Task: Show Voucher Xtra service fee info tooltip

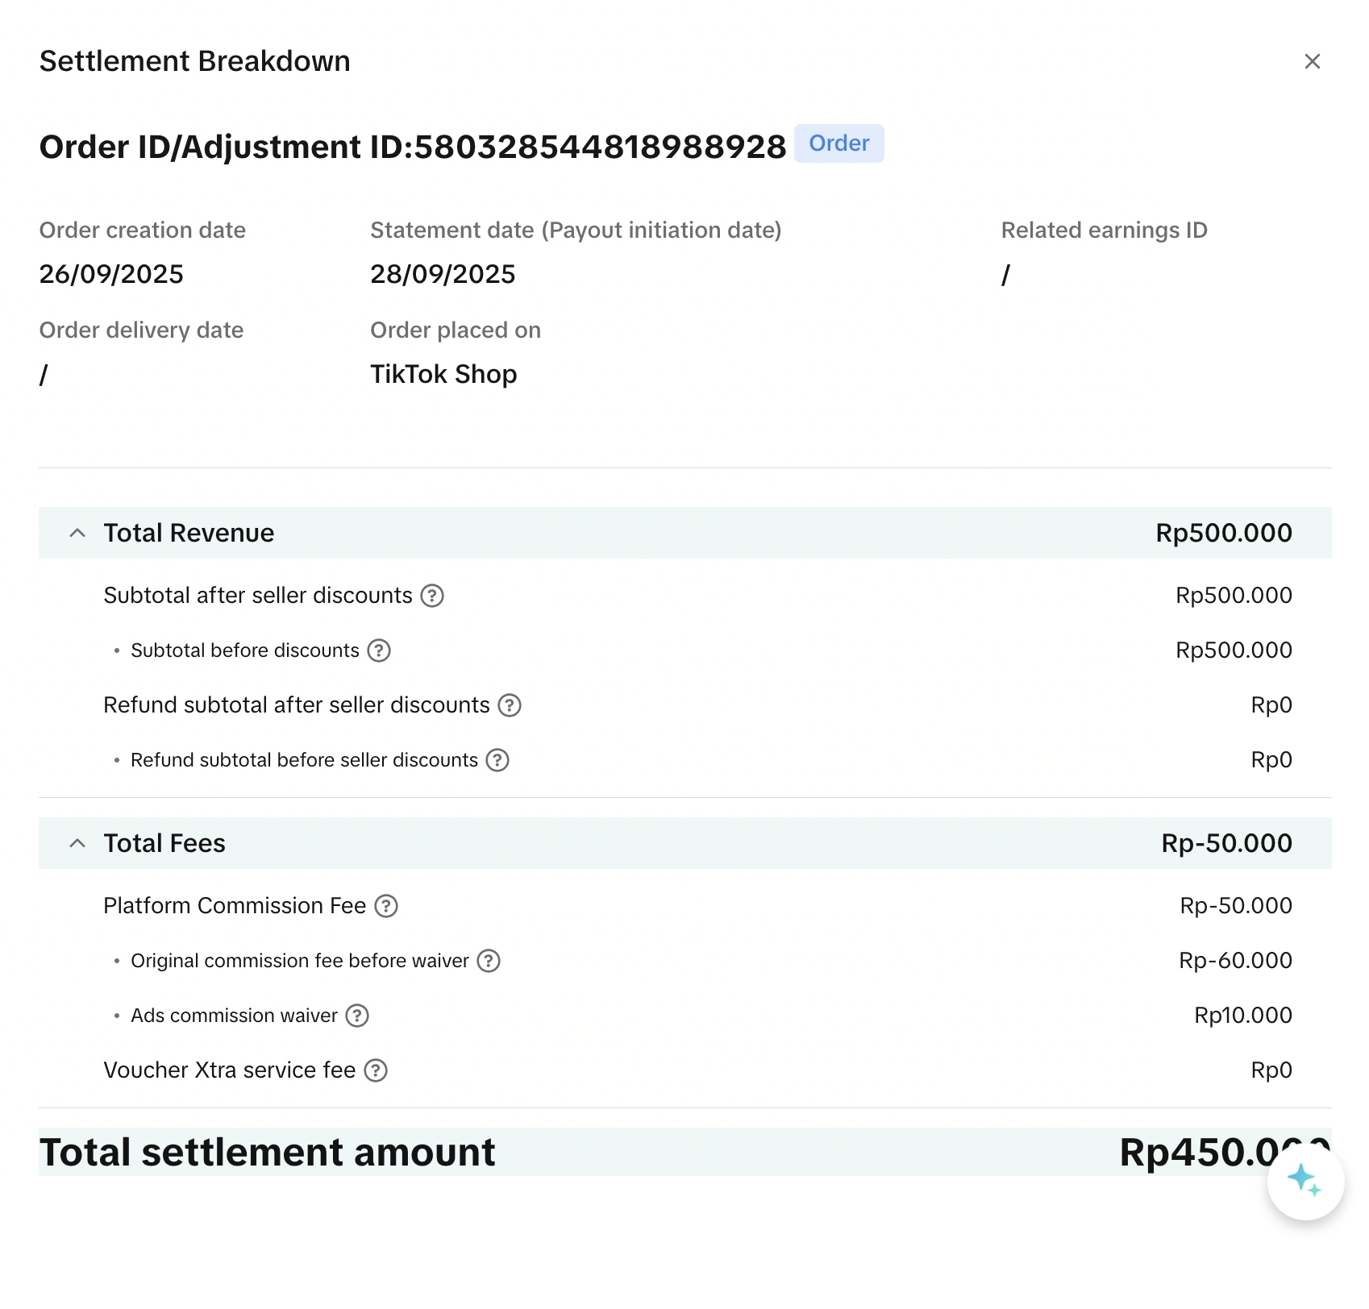Action: point(376,1070)
